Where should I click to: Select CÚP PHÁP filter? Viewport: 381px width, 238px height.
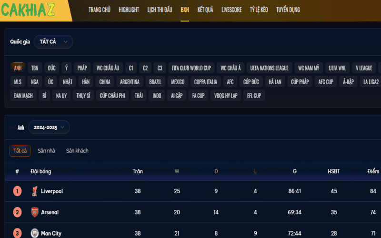pyautogui.click(x=300, y=82)
